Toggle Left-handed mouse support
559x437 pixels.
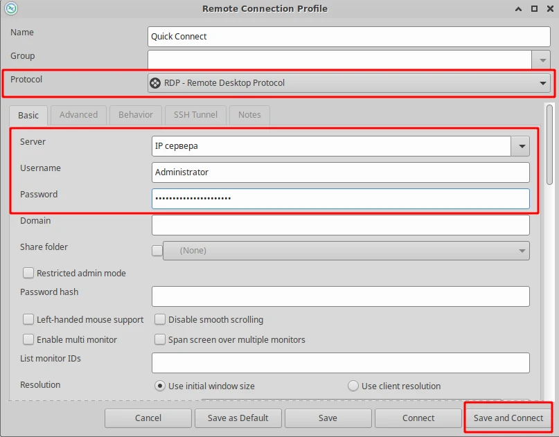[x=28, y=320]
